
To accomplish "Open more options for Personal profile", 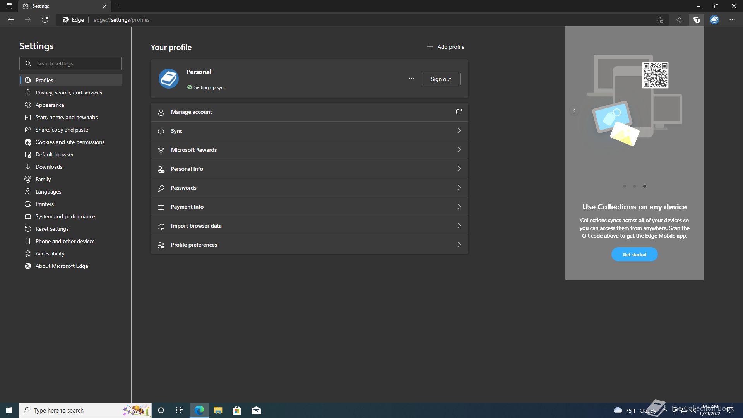I will pyautogui.click(x=412, y=79).
